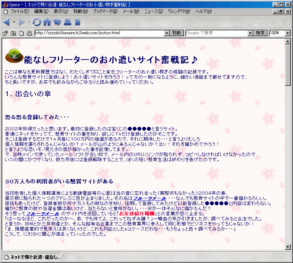The width and height of the screenshot is (293, 263).
Task: Expand the Google search field dropdown
Action: click(251, 33)
